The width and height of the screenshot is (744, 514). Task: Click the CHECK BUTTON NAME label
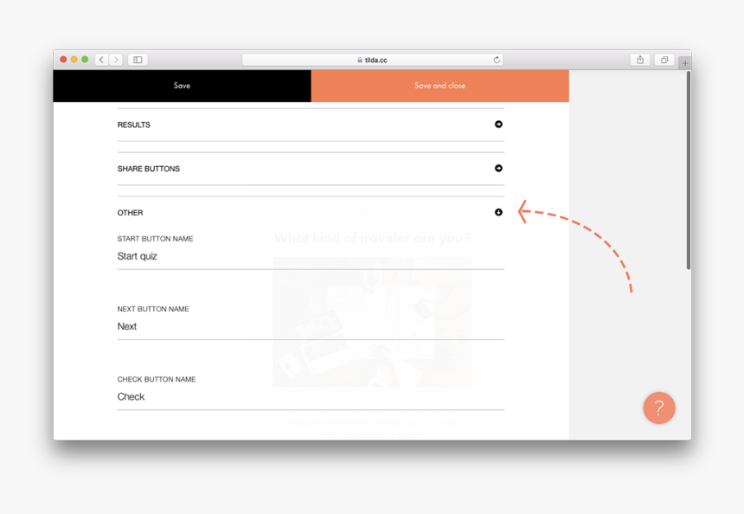pyautogui.click(x=156, y=379)
